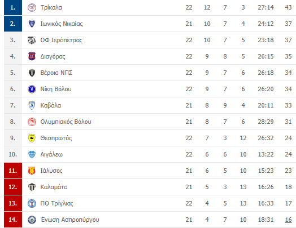Viewport: 296px width, 228px height.
Task: Click the Καλαμάτα striped crest
Action: point(32,187)
